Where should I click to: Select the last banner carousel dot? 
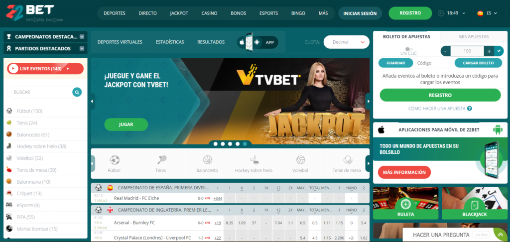[245, 144]
